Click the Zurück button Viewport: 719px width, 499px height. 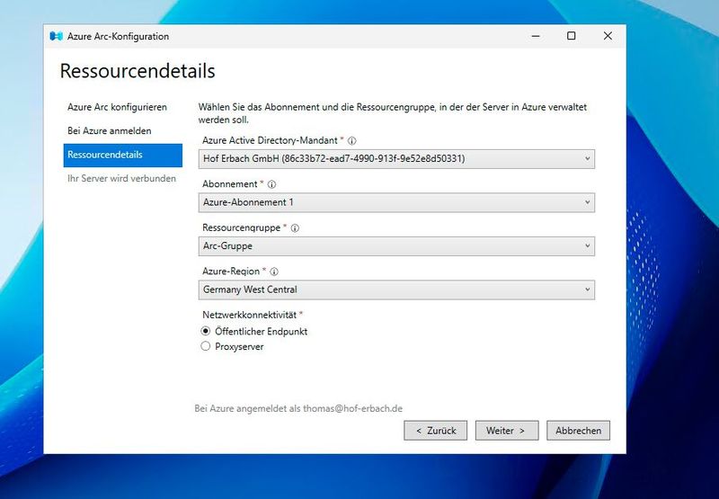(x=436, y=431)
